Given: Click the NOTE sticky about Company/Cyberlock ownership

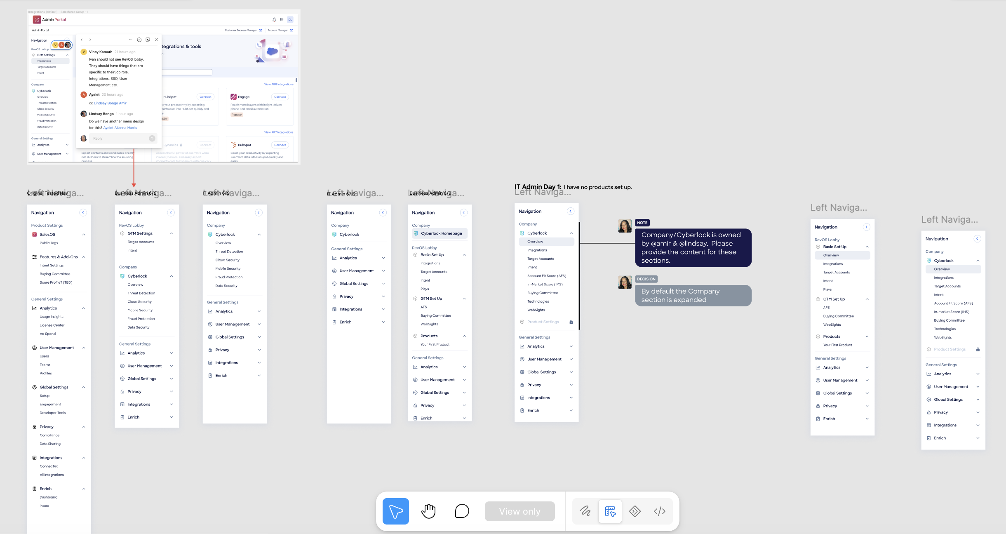Looking at the screenshot, I should [x=693, y=248].
